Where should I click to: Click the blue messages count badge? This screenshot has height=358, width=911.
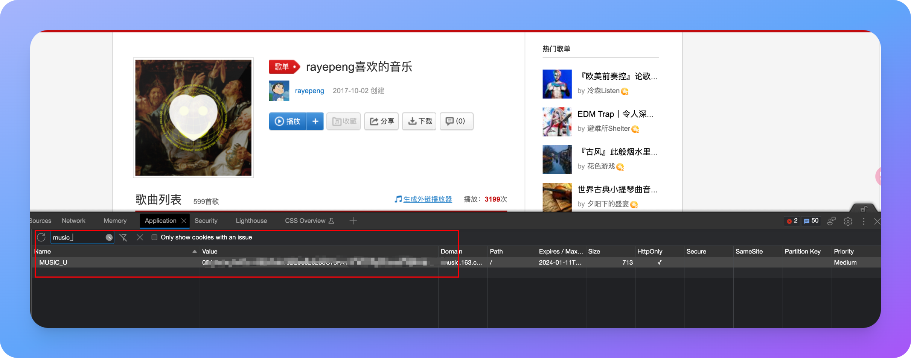811,221
